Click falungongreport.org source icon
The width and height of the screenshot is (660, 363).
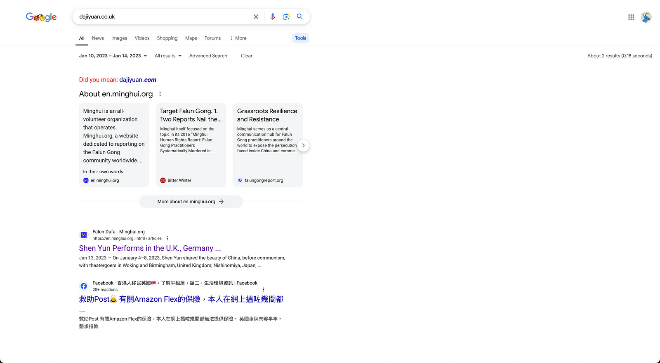pyautogui.click(x=240, y=180)
